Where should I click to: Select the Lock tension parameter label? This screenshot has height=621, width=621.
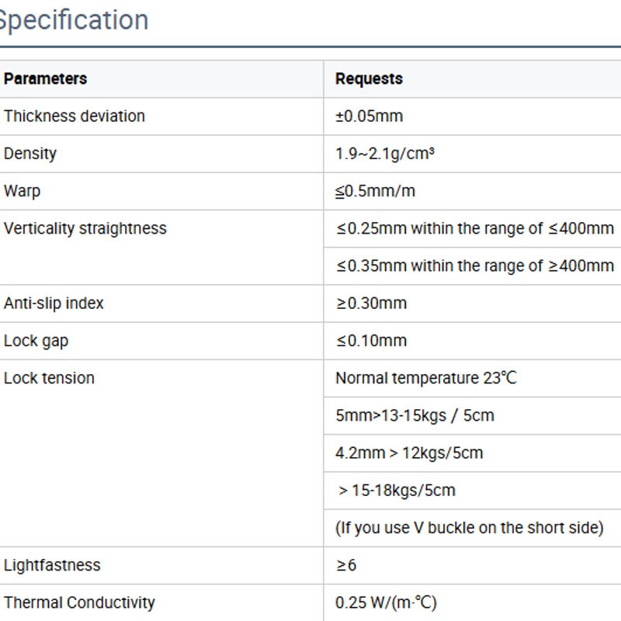click(x=49, y=378)
